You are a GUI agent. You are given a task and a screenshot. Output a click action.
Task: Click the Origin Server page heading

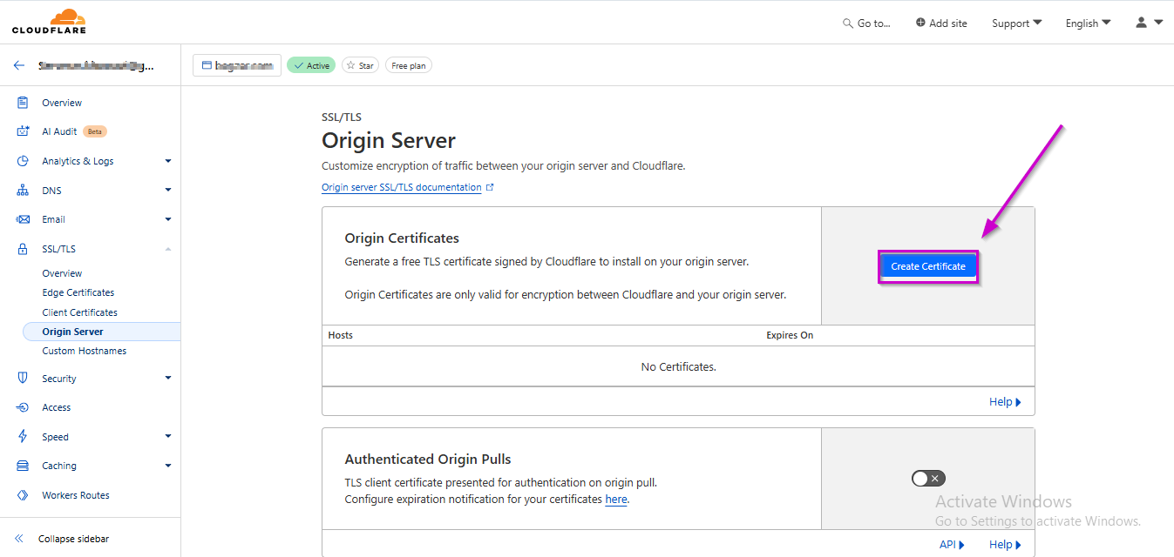coord(389,140)
